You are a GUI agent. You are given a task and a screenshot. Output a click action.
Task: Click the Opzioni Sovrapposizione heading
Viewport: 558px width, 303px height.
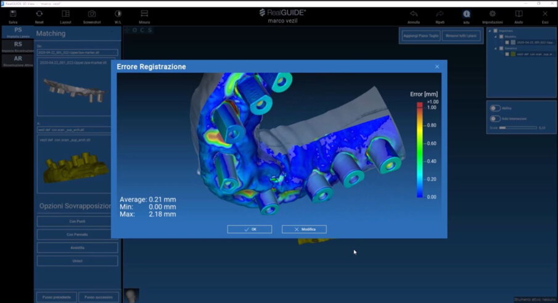pyautogui.click(x=75, y=206)
